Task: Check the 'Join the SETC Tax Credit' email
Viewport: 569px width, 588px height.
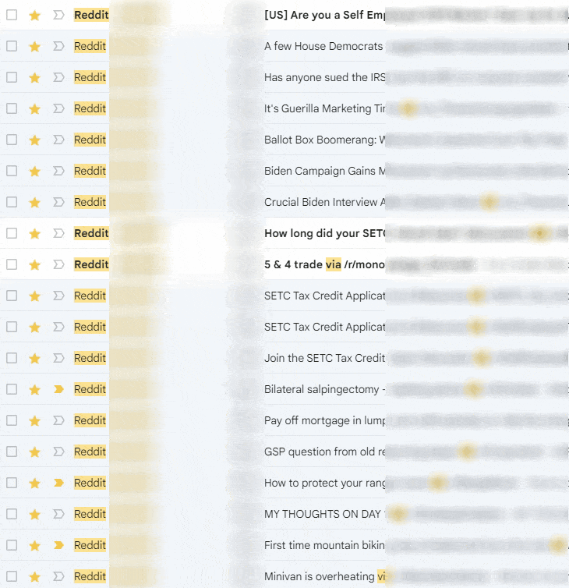Action: point(12,358)
